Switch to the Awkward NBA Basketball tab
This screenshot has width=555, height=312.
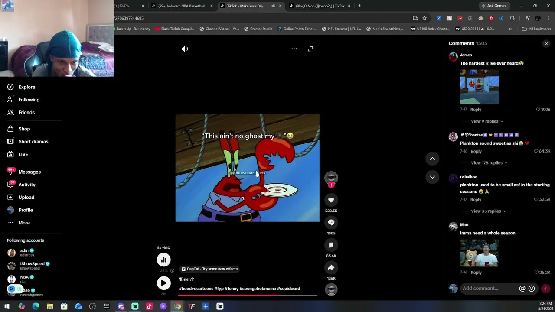(x=182, y=6)
